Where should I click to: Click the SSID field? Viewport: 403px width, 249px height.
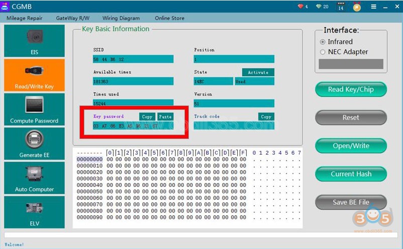(133, 59)
